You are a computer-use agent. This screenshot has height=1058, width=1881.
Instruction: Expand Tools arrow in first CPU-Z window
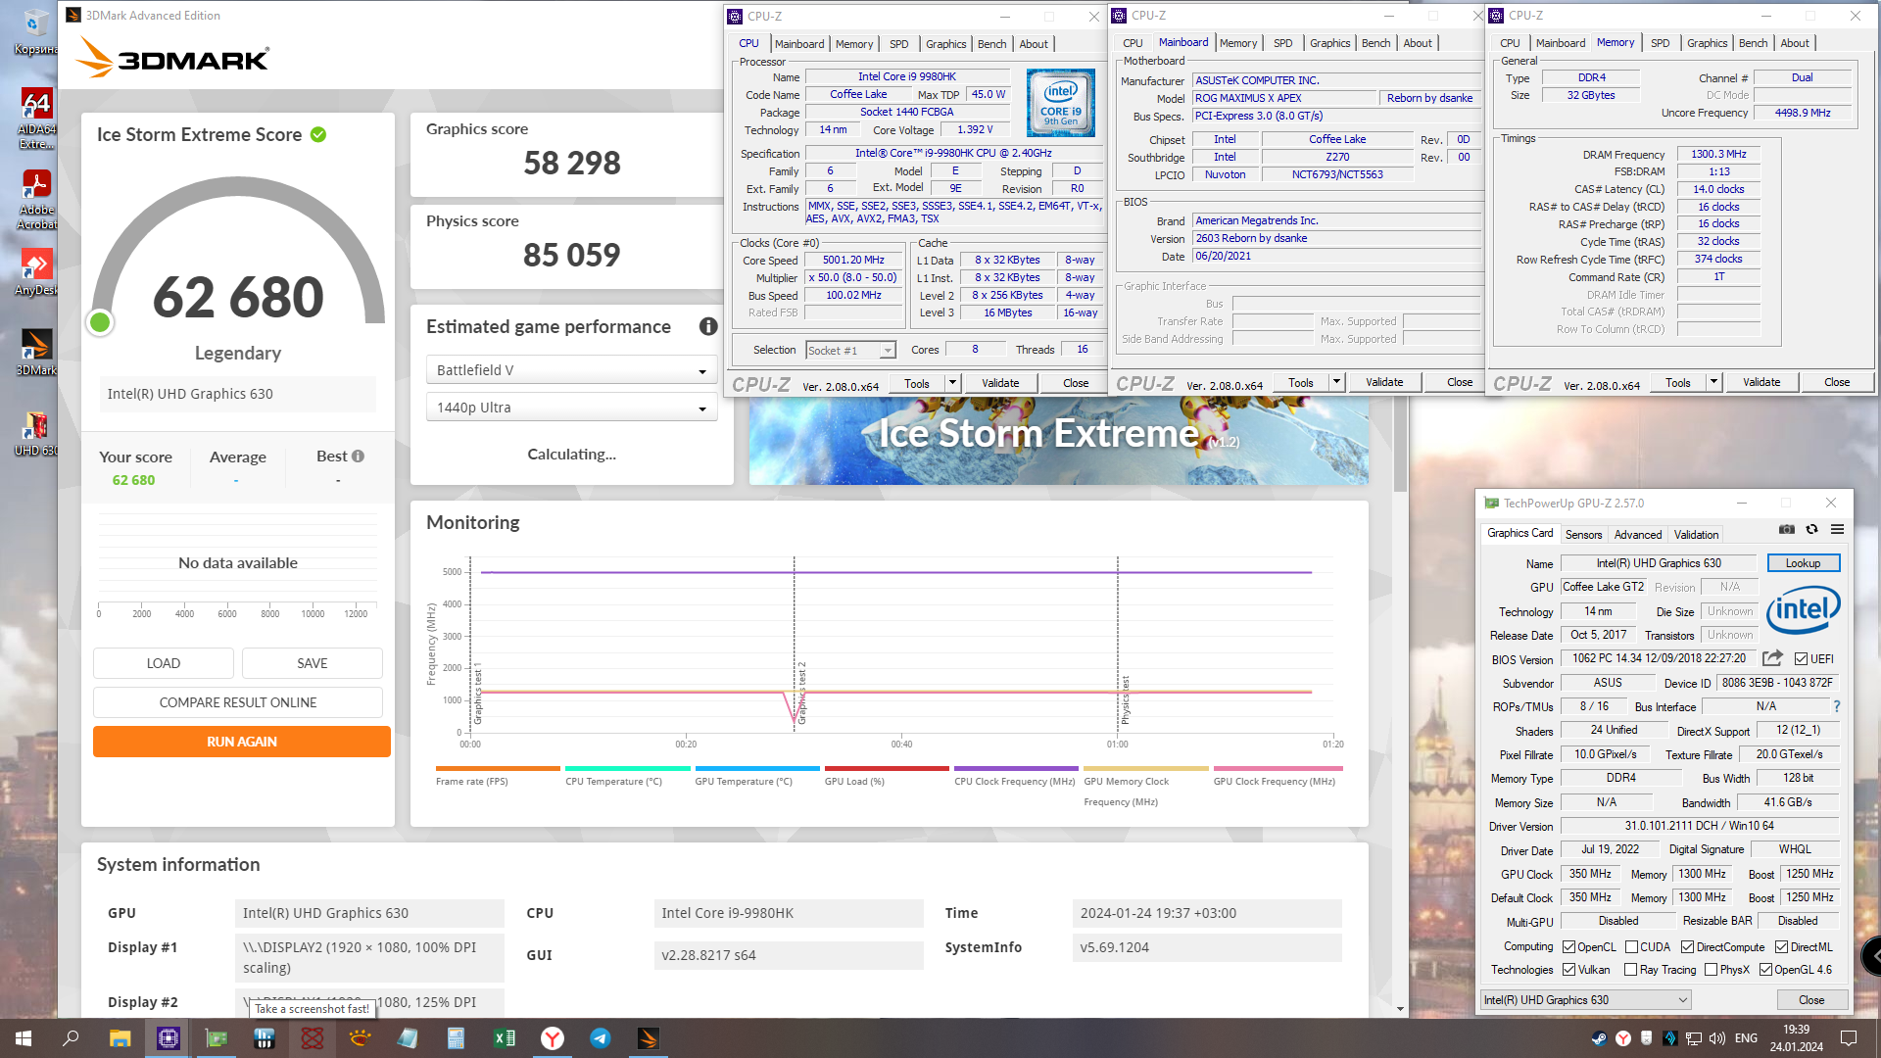click(952, 383)
